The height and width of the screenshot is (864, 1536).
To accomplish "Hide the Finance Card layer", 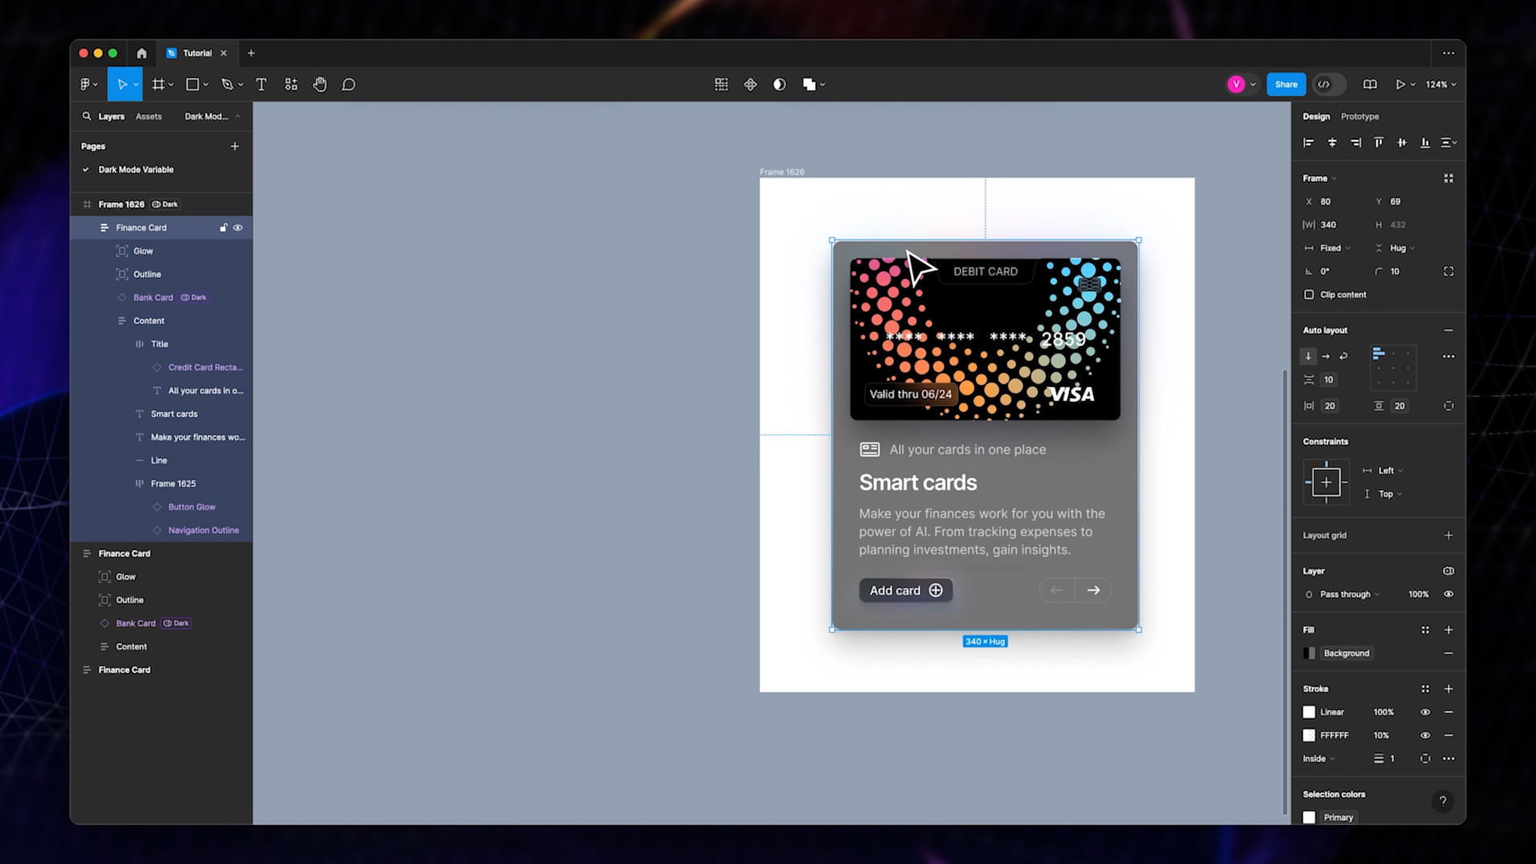I will pos(238,227).
